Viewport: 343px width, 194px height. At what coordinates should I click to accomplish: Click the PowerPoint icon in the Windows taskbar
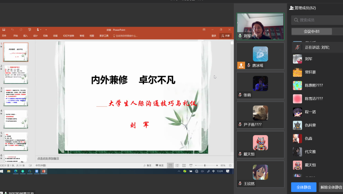click(x=44, y=171)
